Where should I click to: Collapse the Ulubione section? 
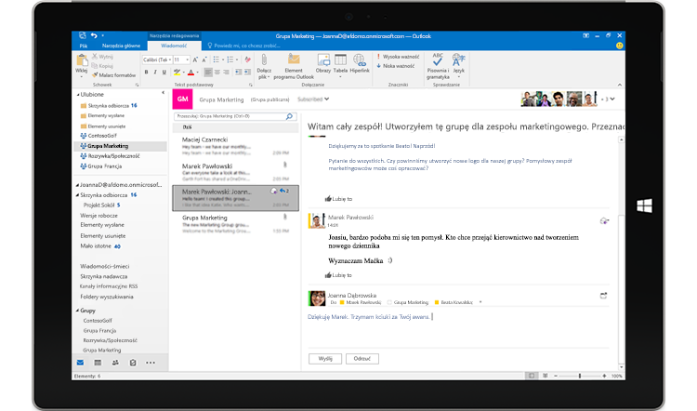[78, 95]
